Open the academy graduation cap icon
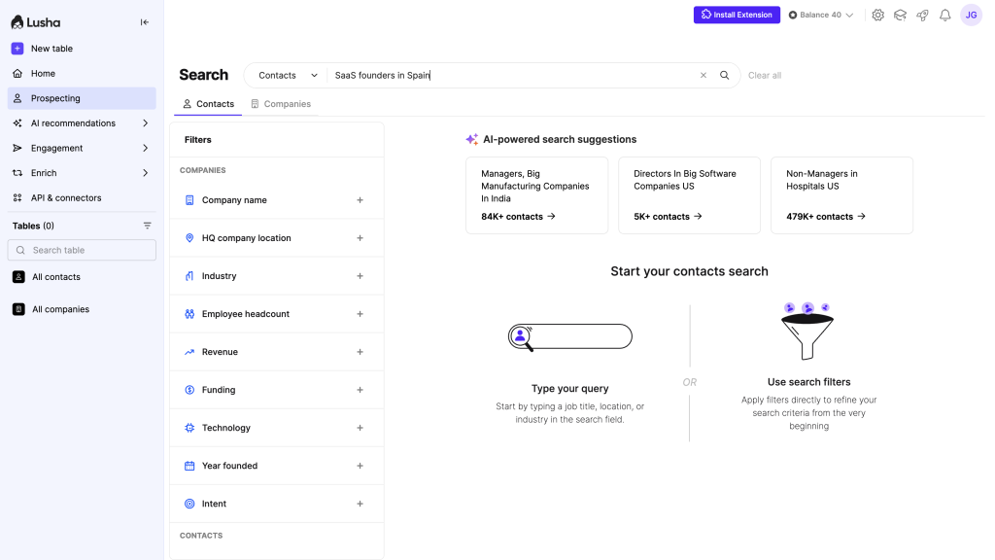The height and width of the screenshot is (560, 995). [900, 15]
